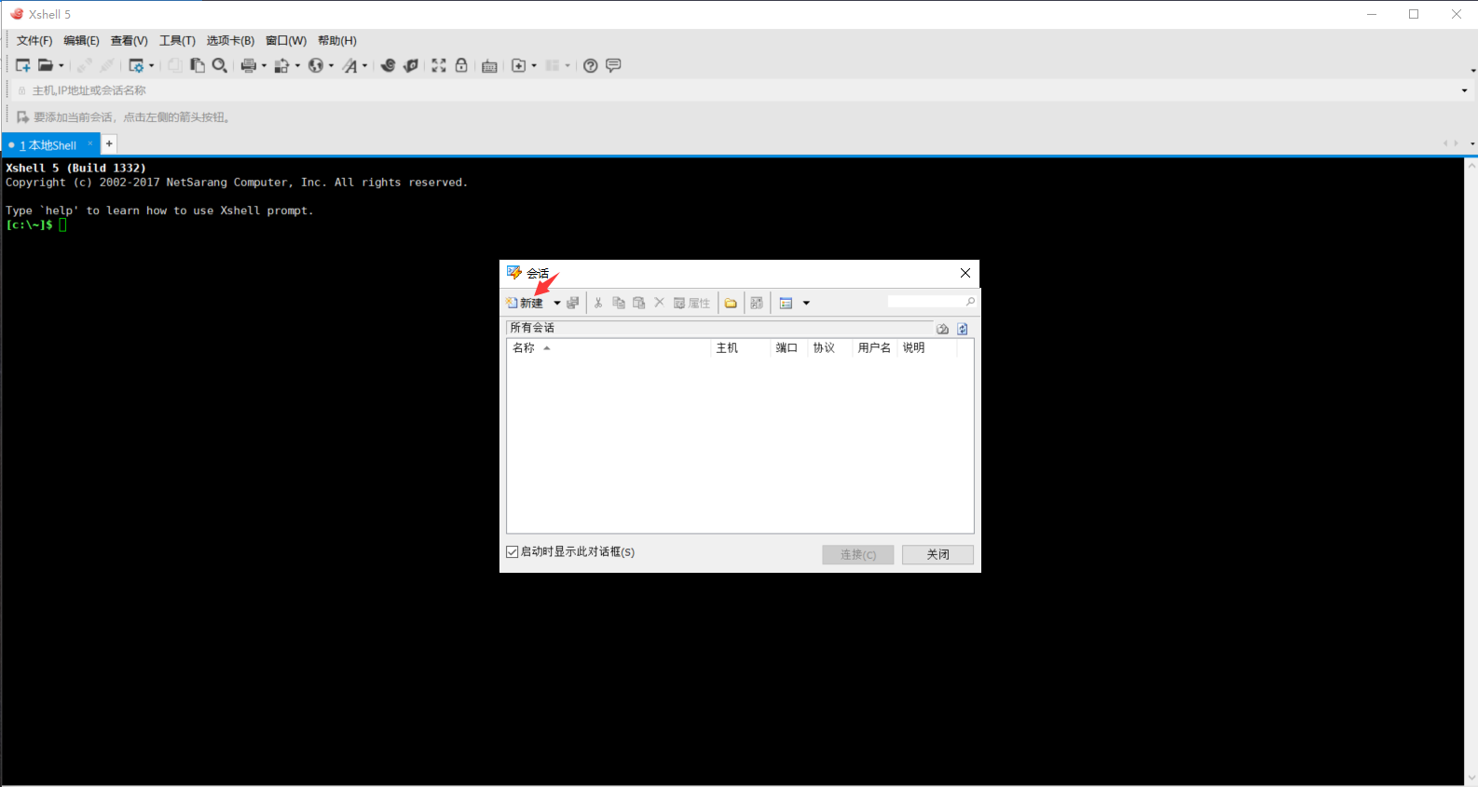Focus the search box in sessions dialog
The height and width of the screenshot is (787, 1478).
(x=926, y=301)
